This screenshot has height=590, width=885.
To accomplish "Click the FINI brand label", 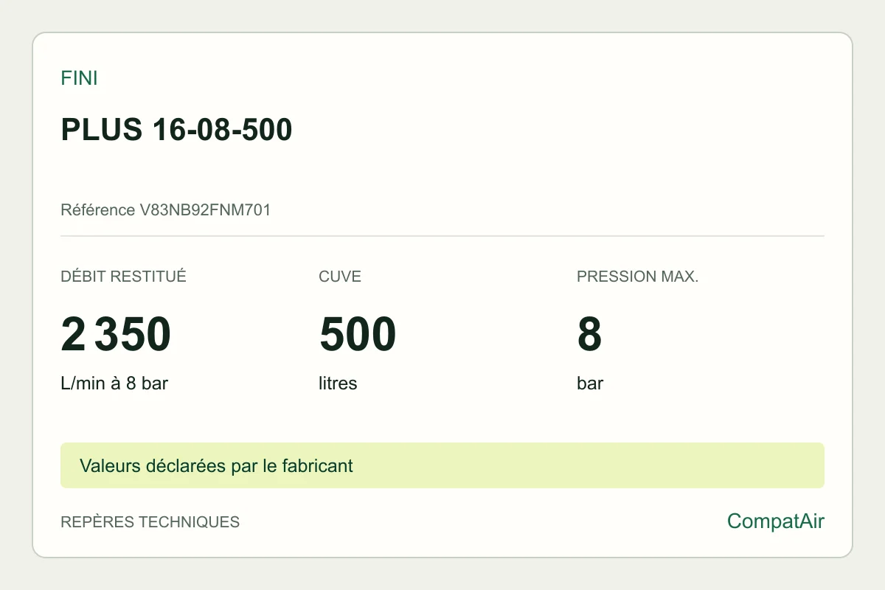I will pos(79,78).
